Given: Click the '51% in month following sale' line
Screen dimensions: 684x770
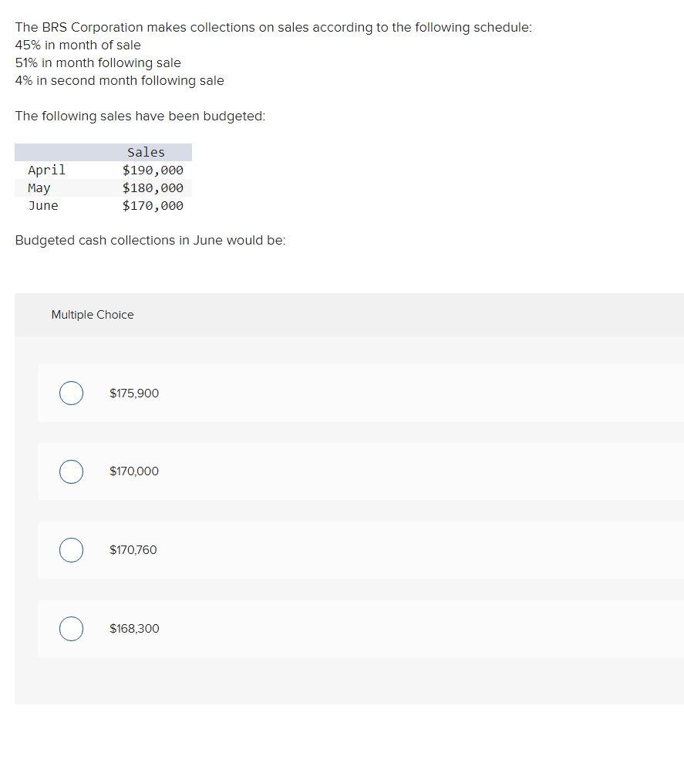Looking at the screenshot, I should (98, 62).
